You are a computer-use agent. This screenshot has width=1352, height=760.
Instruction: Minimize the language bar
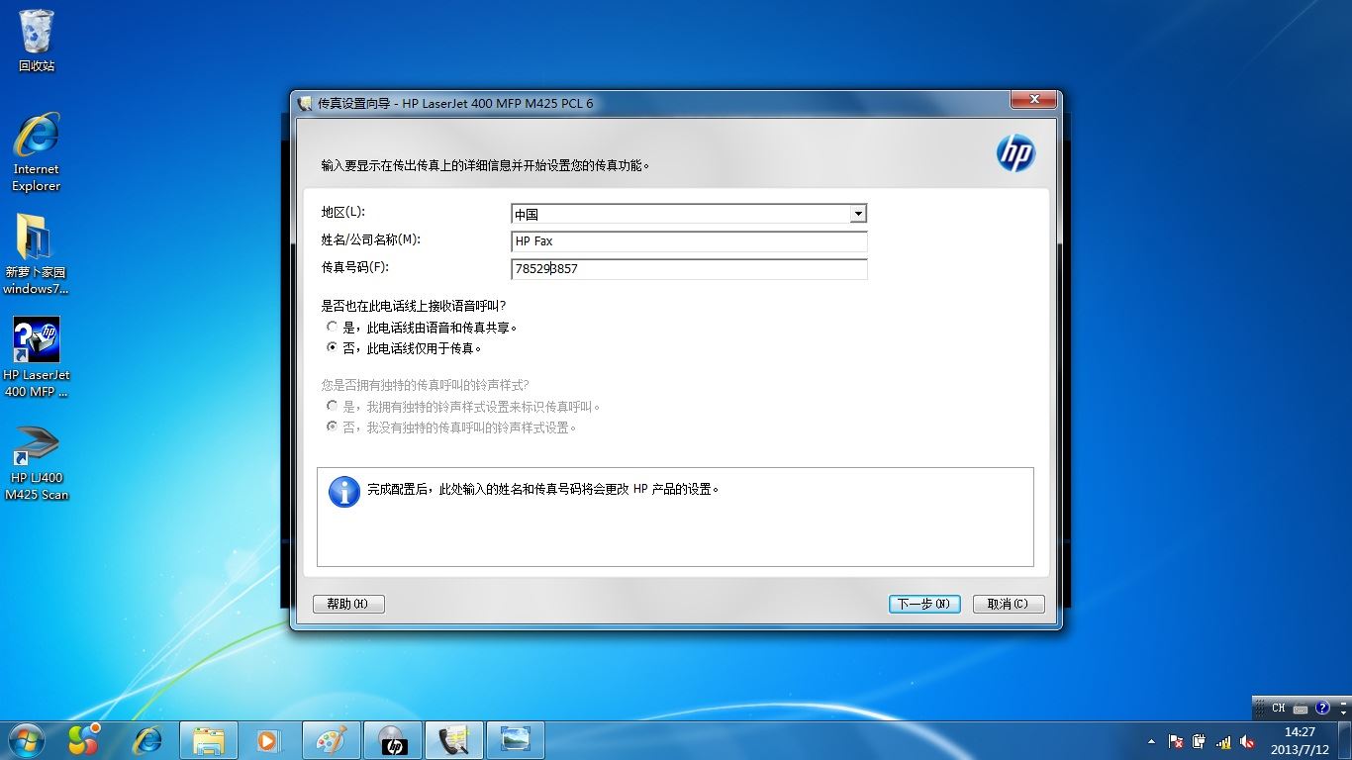[1342, 702]
